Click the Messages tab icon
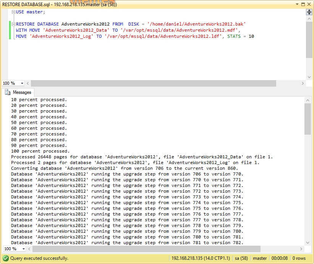314x264 pixels. coord(8,92)
